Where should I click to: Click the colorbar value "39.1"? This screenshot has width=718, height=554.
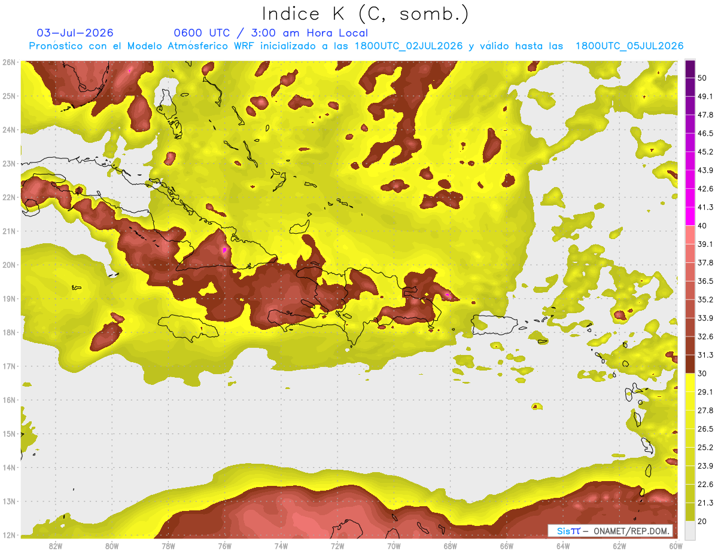706,244
